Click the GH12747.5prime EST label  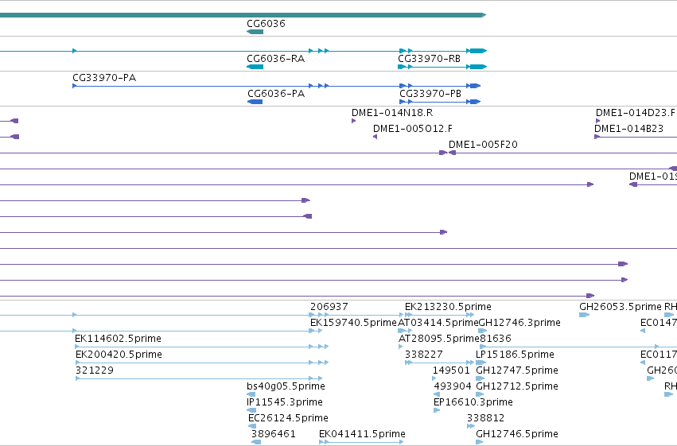pos(517,370)
